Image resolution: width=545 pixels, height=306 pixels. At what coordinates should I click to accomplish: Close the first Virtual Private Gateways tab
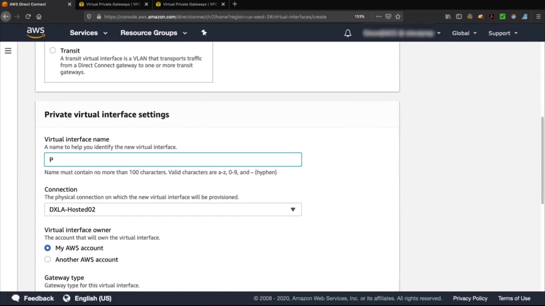146,4
